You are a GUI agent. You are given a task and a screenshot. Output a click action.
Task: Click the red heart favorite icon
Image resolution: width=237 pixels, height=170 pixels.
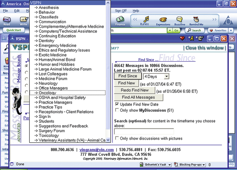coord(182,38)
